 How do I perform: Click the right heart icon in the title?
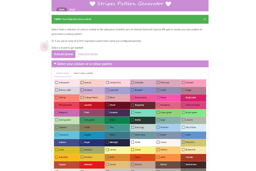click(x=168, y=4)
